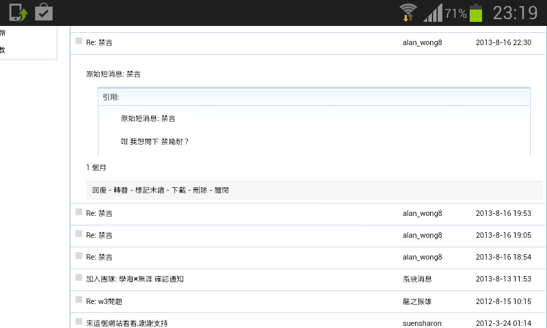Tap the green battery icon
Screen dimensions: 547x328
tap(476, 12)
